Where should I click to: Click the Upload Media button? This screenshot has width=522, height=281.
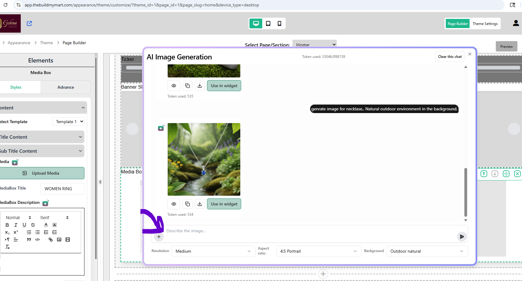[x=41, y=173]
